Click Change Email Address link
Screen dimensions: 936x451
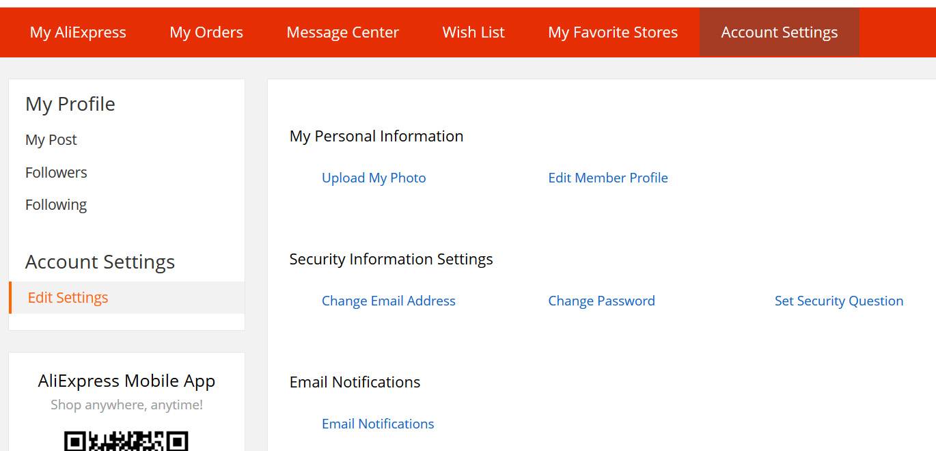[x=389, y=301]
